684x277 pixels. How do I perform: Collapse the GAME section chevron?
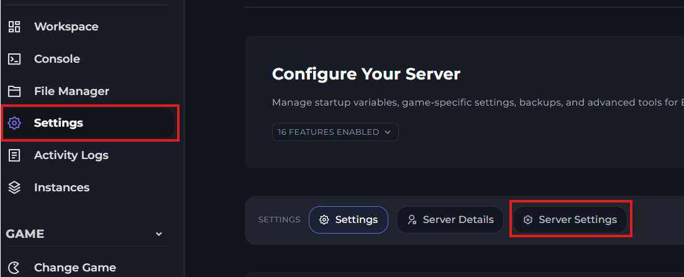158,234
